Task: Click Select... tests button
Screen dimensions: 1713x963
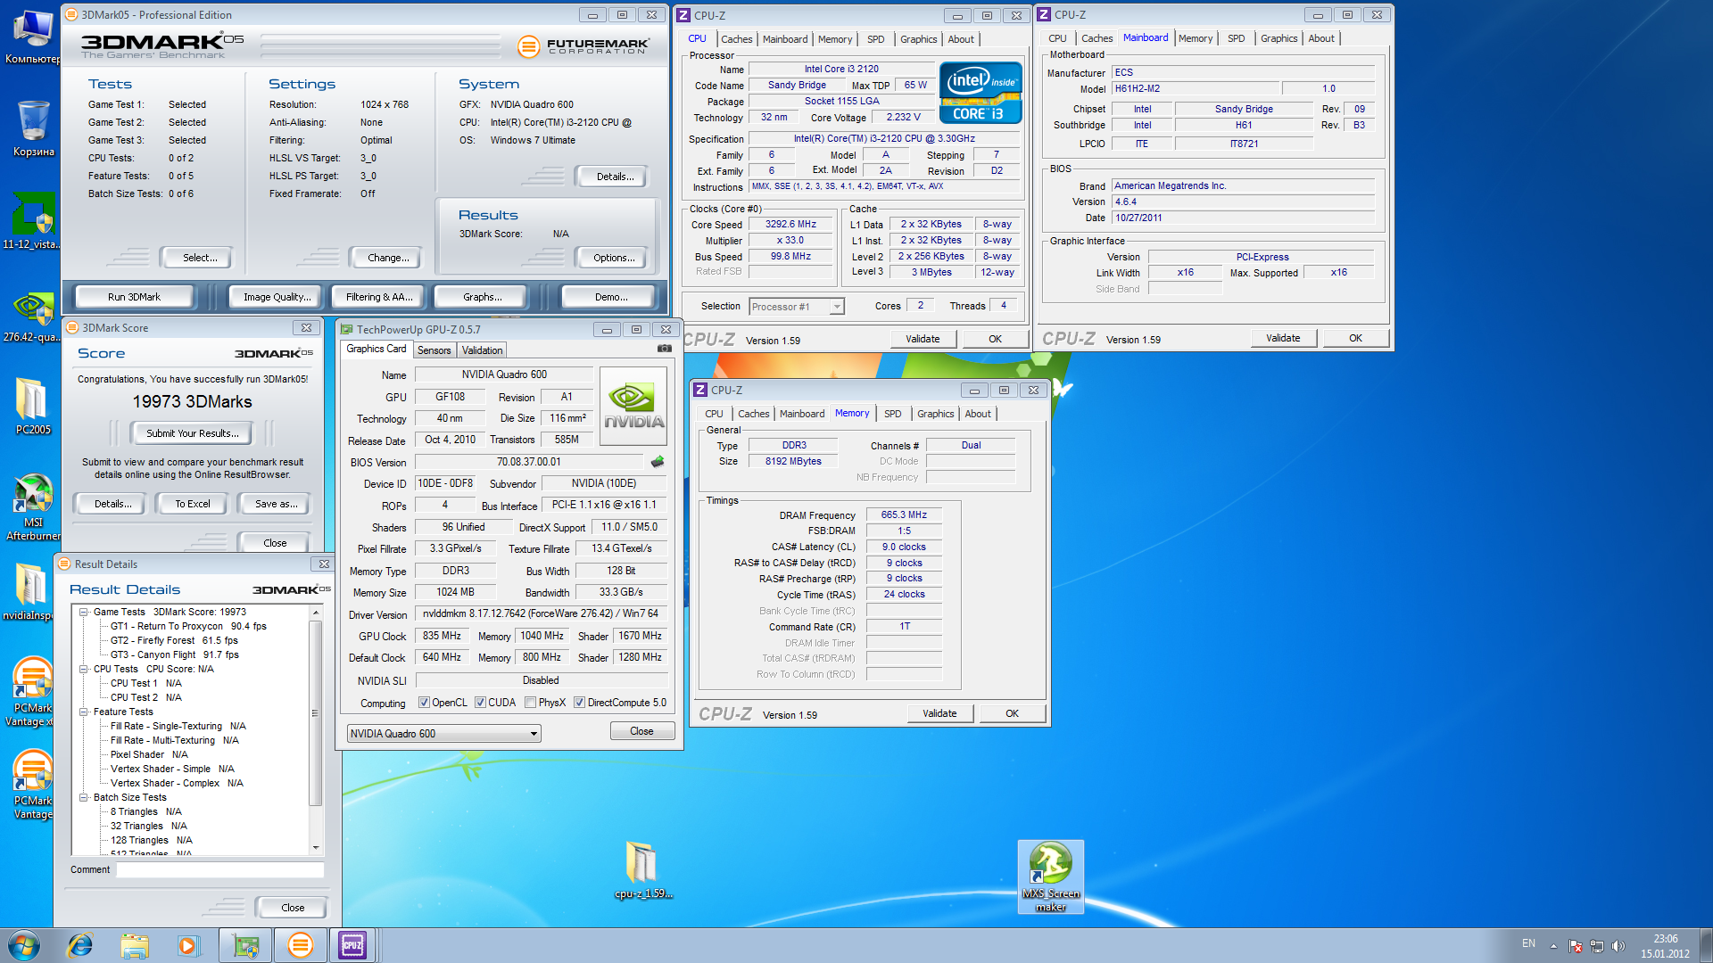Action: tap(200, 258)
